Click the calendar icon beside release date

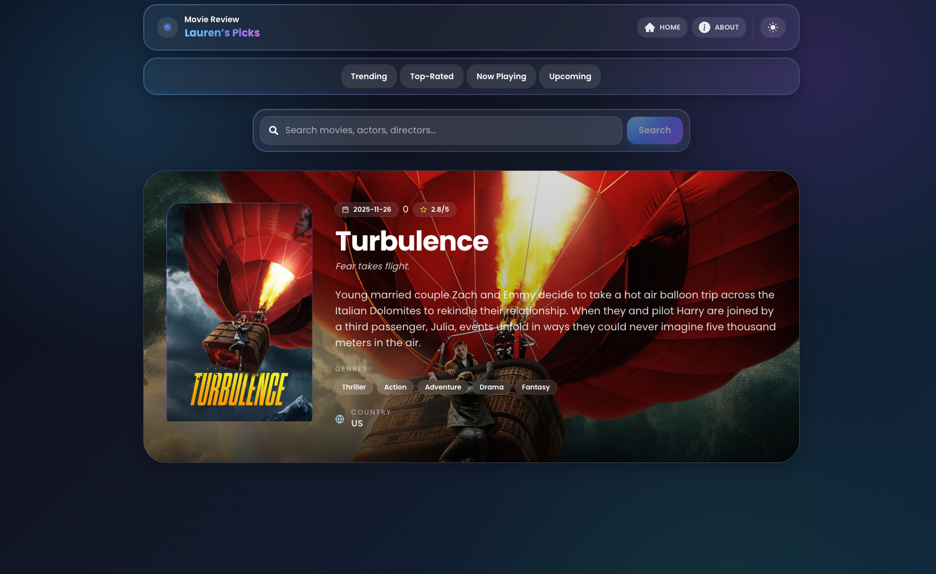pos(345,210)
